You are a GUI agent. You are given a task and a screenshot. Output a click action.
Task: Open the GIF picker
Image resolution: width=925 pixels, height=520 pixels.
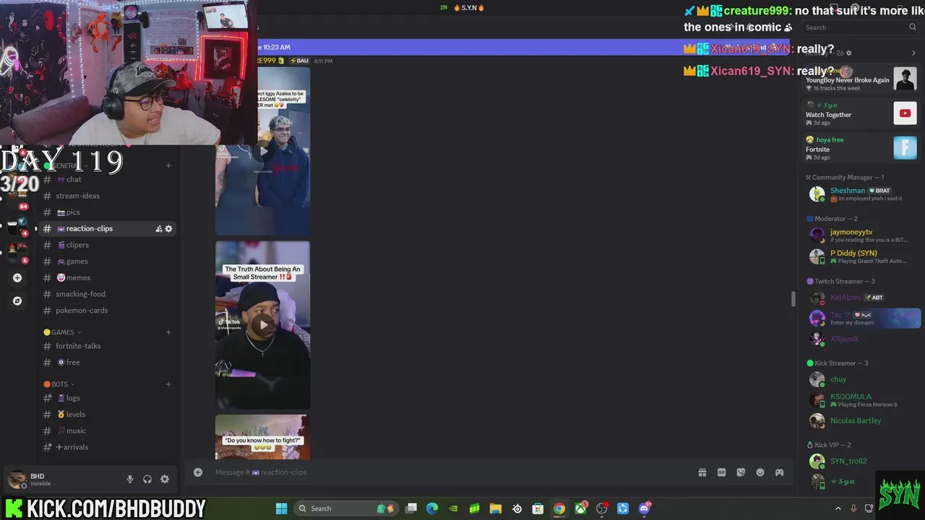721,472
